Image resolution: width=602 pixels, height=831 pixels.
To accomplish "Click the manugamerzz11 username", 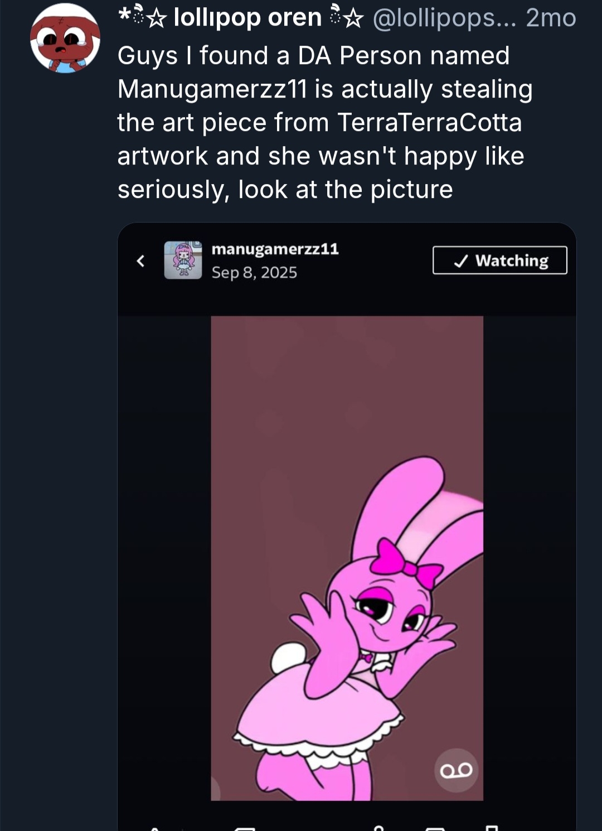I will [x=275, y=249].
